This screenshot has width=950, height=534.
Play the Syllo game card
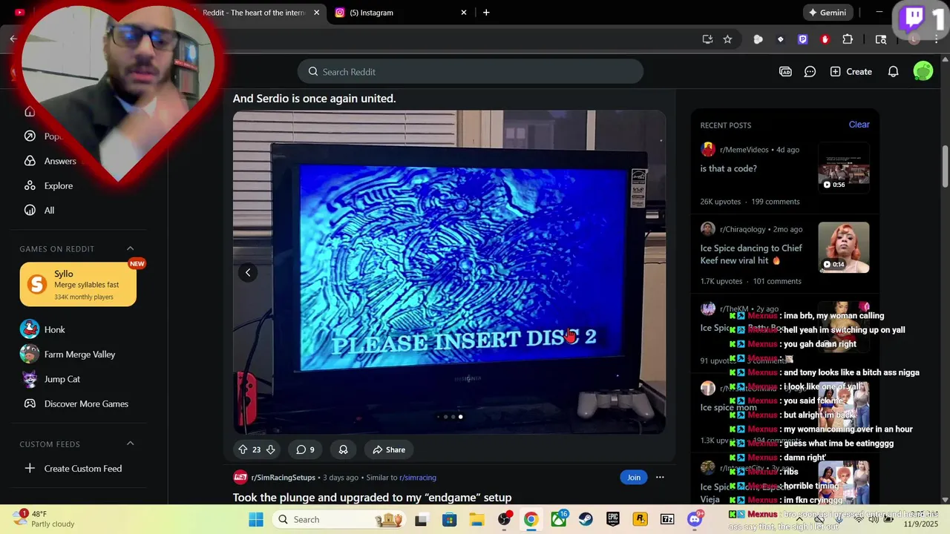[x=78, y=285]
